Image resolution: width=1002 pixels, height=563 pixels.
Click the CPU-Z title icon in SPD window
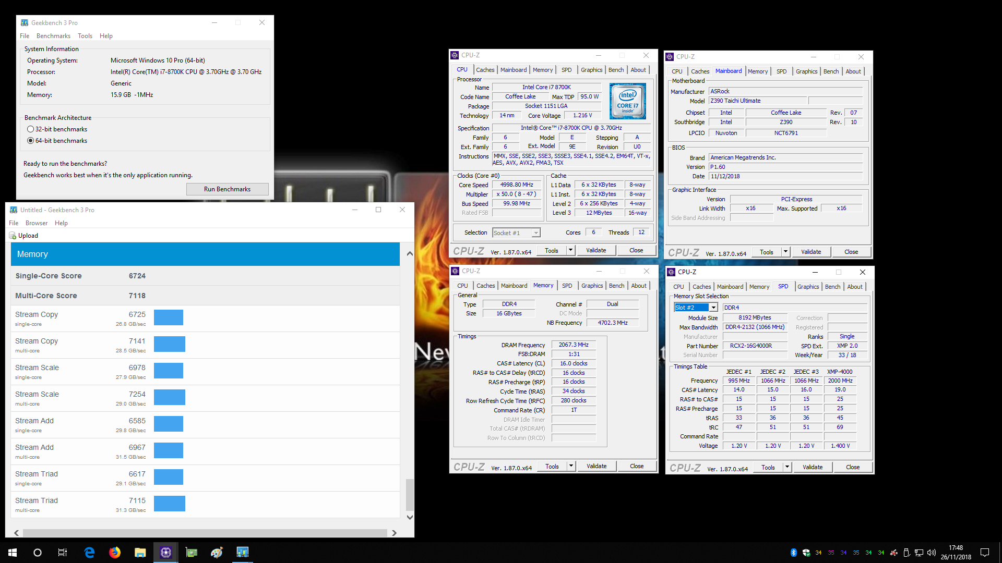[672, 272]
